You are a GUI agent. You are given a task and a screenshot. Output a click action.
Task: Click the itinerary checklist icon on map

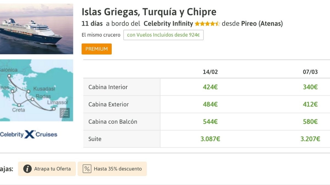[x=65, y=113]
